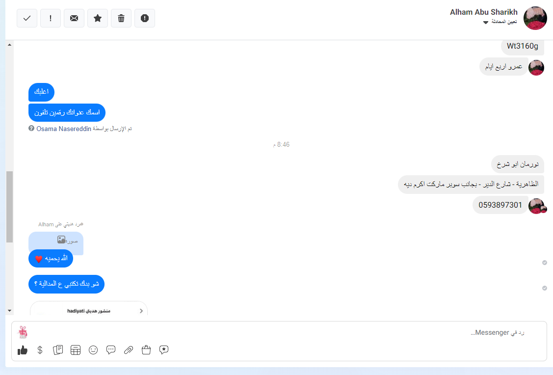
Task: Open the shopping bag products icon
Action: click(x=146, y=350)
